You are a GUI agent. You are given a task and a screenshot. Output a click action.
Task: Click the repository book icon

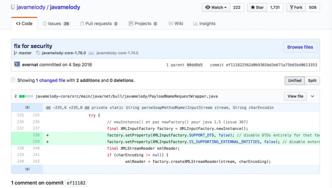pos(13,7)
